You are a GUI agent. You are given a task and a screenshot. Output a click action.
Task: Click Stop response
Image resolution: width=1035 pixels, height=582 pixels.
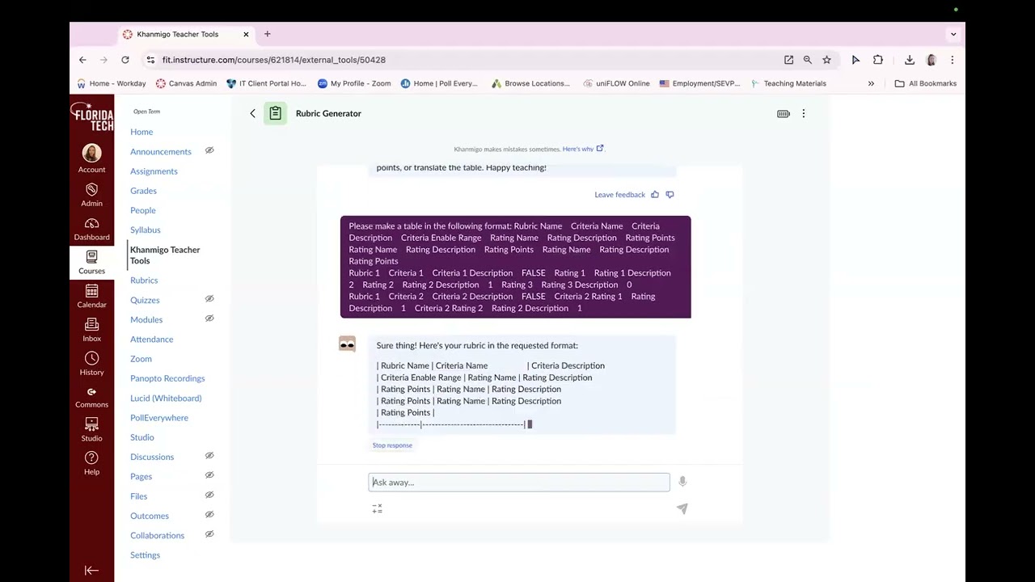392,445
